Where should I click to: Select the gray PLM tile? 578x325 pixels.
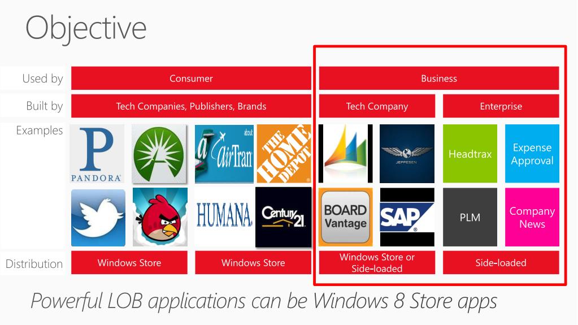pos(470,217)
